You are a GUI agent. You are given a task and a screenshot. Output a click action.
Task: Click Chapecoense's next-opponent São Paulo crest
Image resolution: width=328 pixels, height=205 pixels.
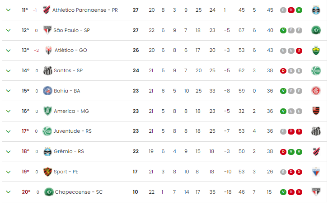316,192
